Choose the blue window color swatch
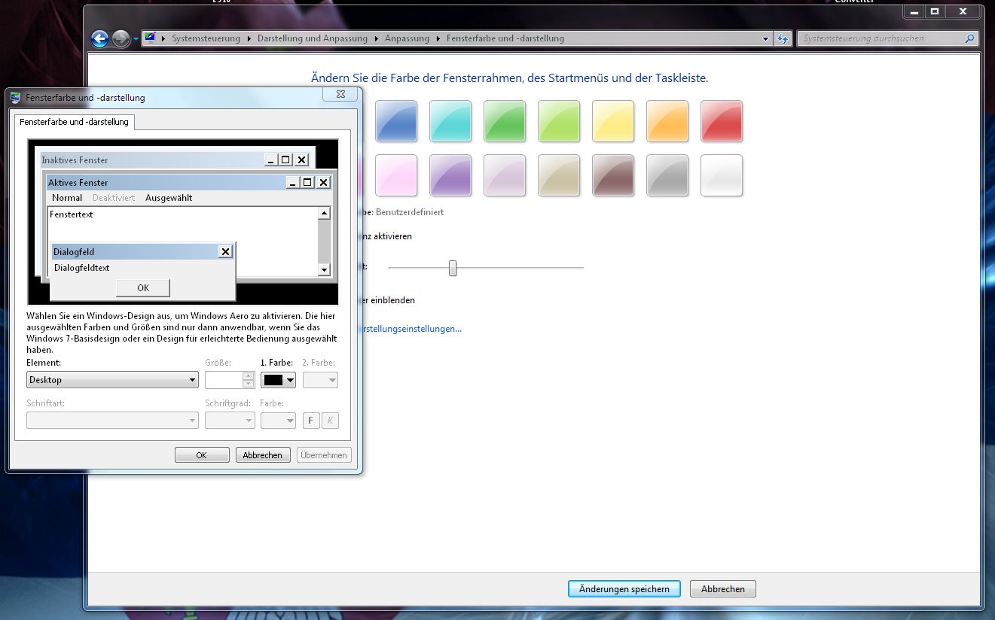 [396, 121]
